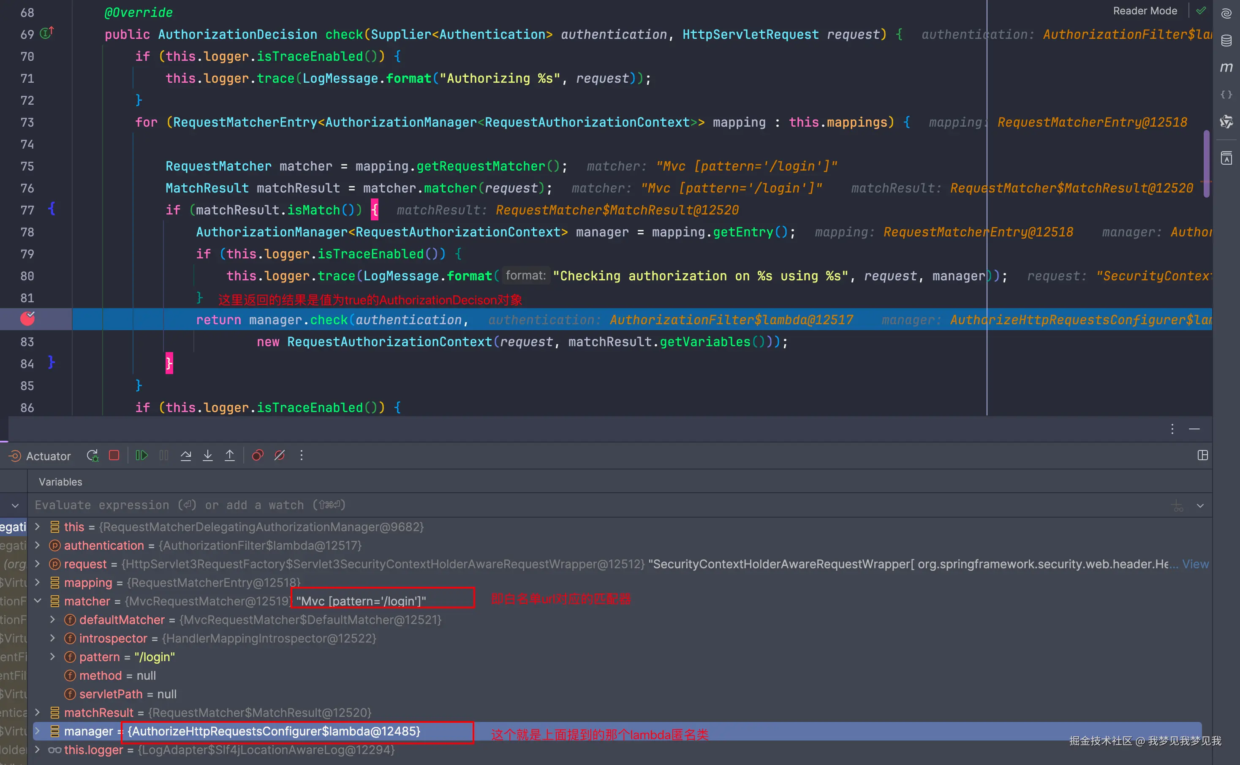Click Step Out arrow icon
Image resolution: width=1240 pixels, height=765 pixels.
[x=230, y=456]
